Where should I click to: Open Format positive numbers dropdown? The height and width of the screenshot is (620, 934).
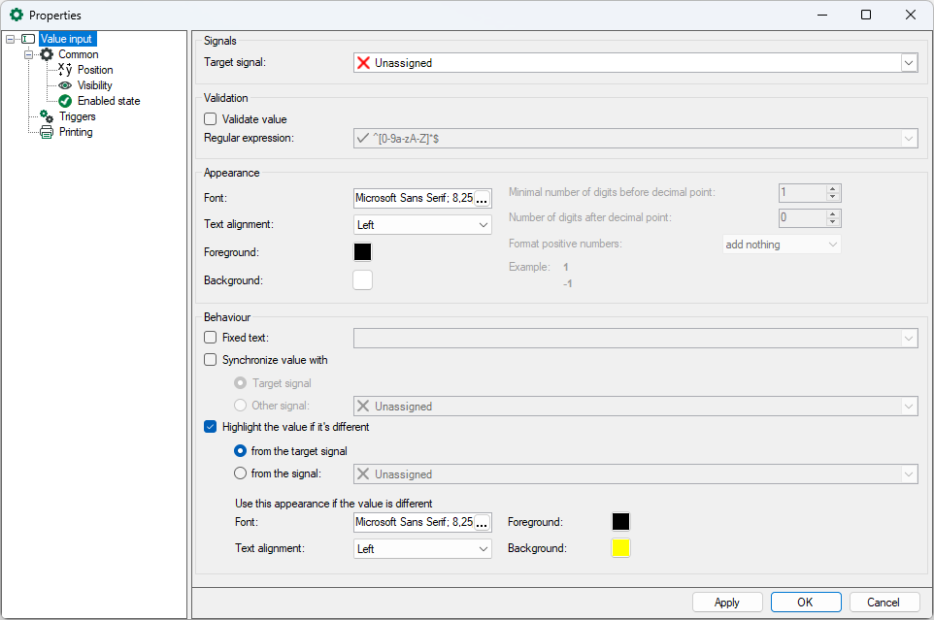(x=782, y=244)
